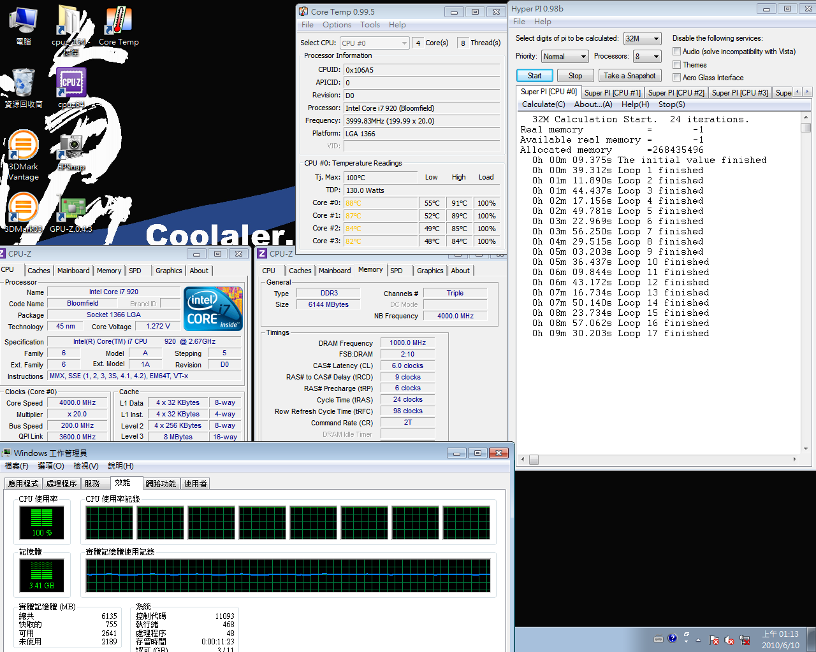Click the 'Loop 17 finished' log line
Viewport: 816px width, 652px height.
pos(620,334)
